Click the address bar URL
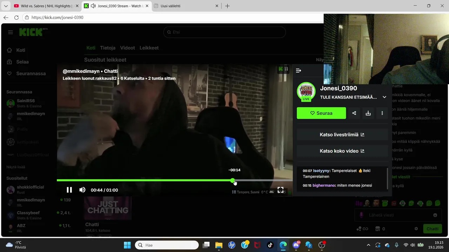The height and width of the screenshot is (252, 449). pyautogui.click(x=57, y=17)
